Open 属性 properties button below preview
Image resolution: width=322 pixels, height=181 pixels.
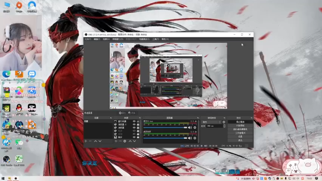(122, 113)
